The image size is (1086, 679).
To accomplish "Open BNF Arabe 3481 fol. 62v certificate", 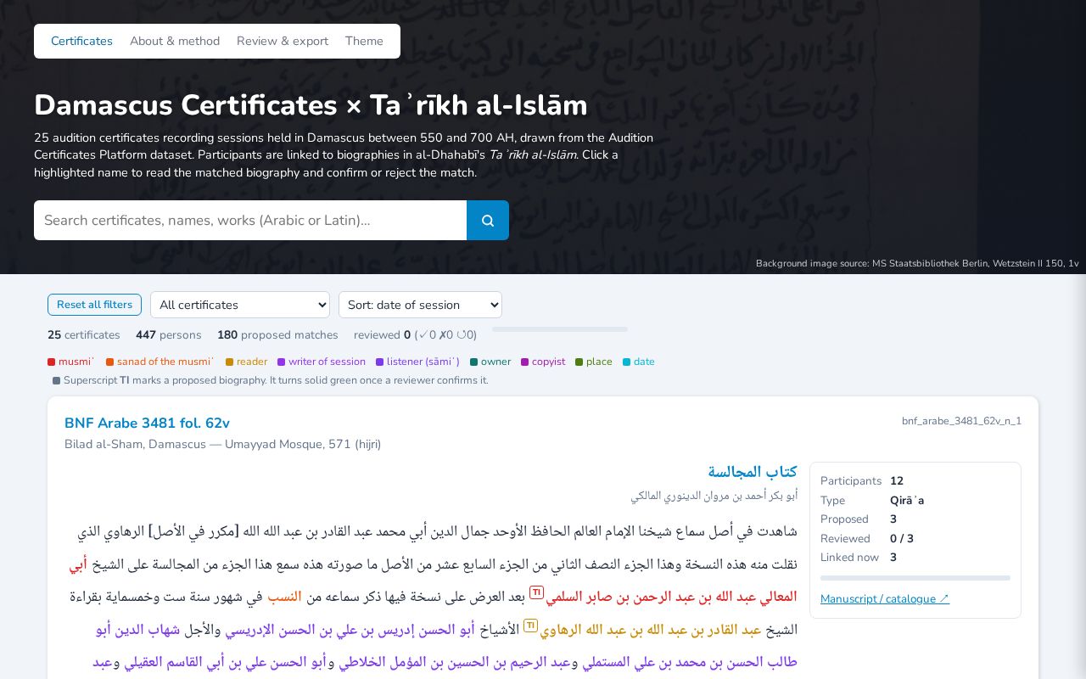I will 147,424.
